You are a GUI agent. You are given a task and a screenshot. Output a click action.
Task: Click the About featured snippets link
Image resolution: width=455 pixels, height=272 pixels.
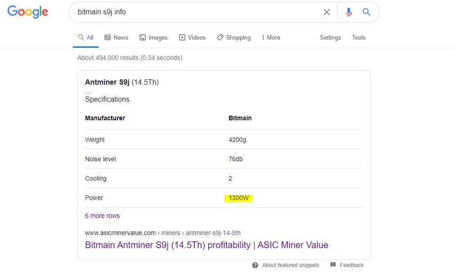click(290, 265)
